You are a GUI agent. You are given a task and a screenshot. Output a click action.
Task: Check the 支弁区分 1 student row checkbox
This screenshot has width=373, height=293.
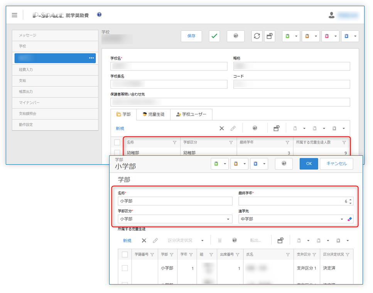coord(125,268)
